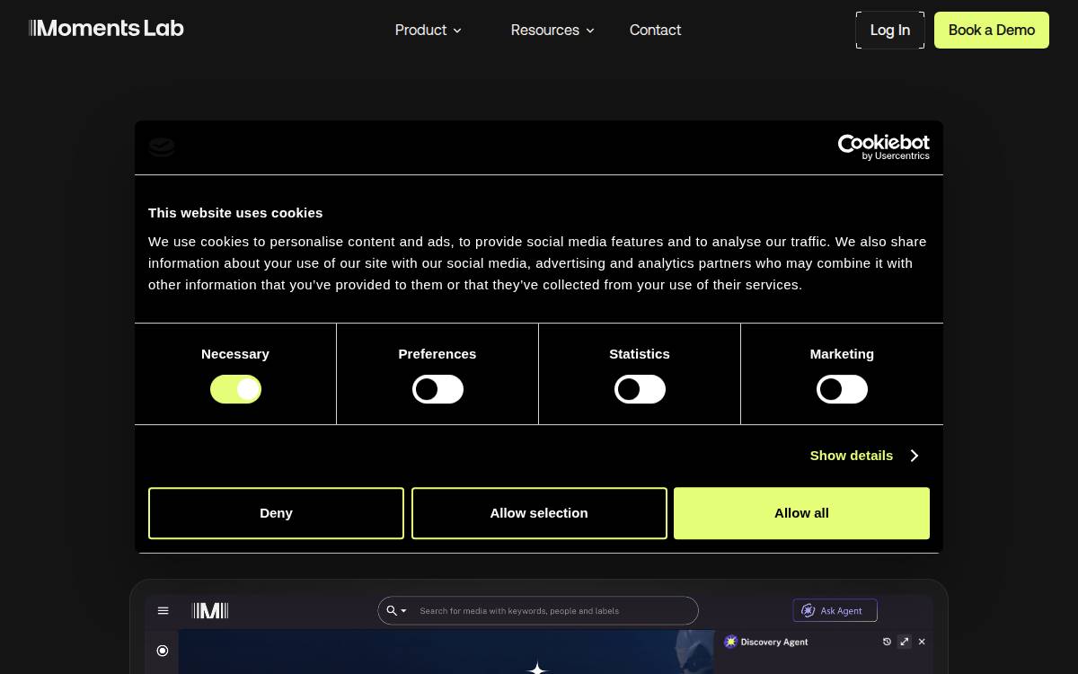Image resolution: width=1078 pixels, height=674 pixels.
Task: Enable the Preferences cookies switch
Action: (x=437, y=389)
